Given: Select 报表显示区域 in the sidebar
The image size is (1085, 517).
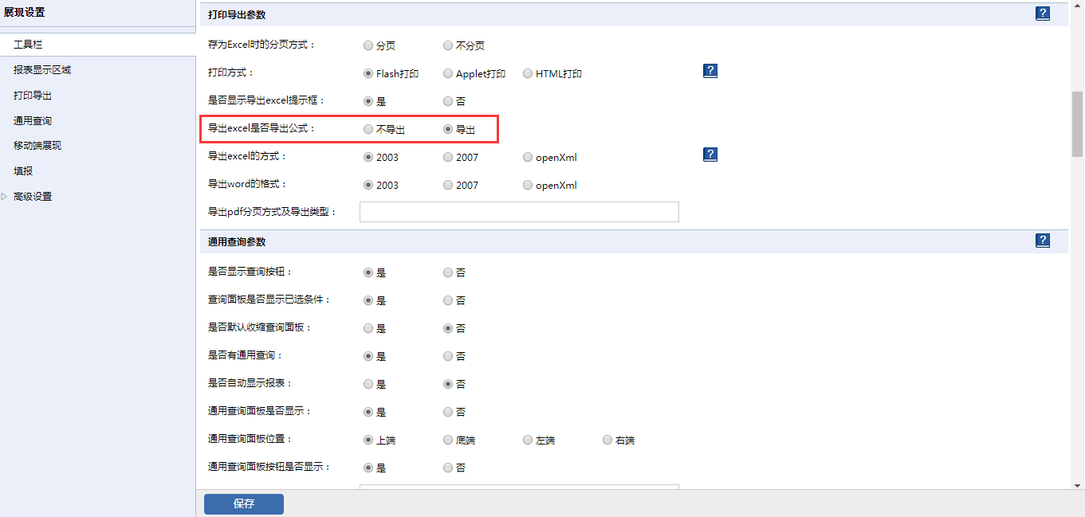Looking at the screenshot, I should 42,70.
